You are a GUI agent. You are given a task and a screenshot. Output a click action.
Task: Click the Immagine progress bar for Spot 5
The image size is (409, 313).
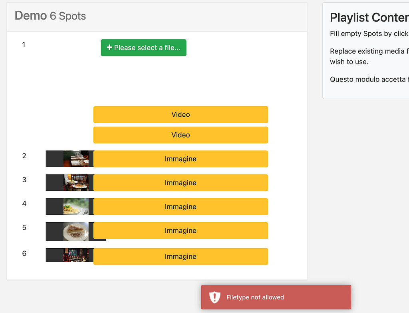pyautogui.click(x=181, y=231)
